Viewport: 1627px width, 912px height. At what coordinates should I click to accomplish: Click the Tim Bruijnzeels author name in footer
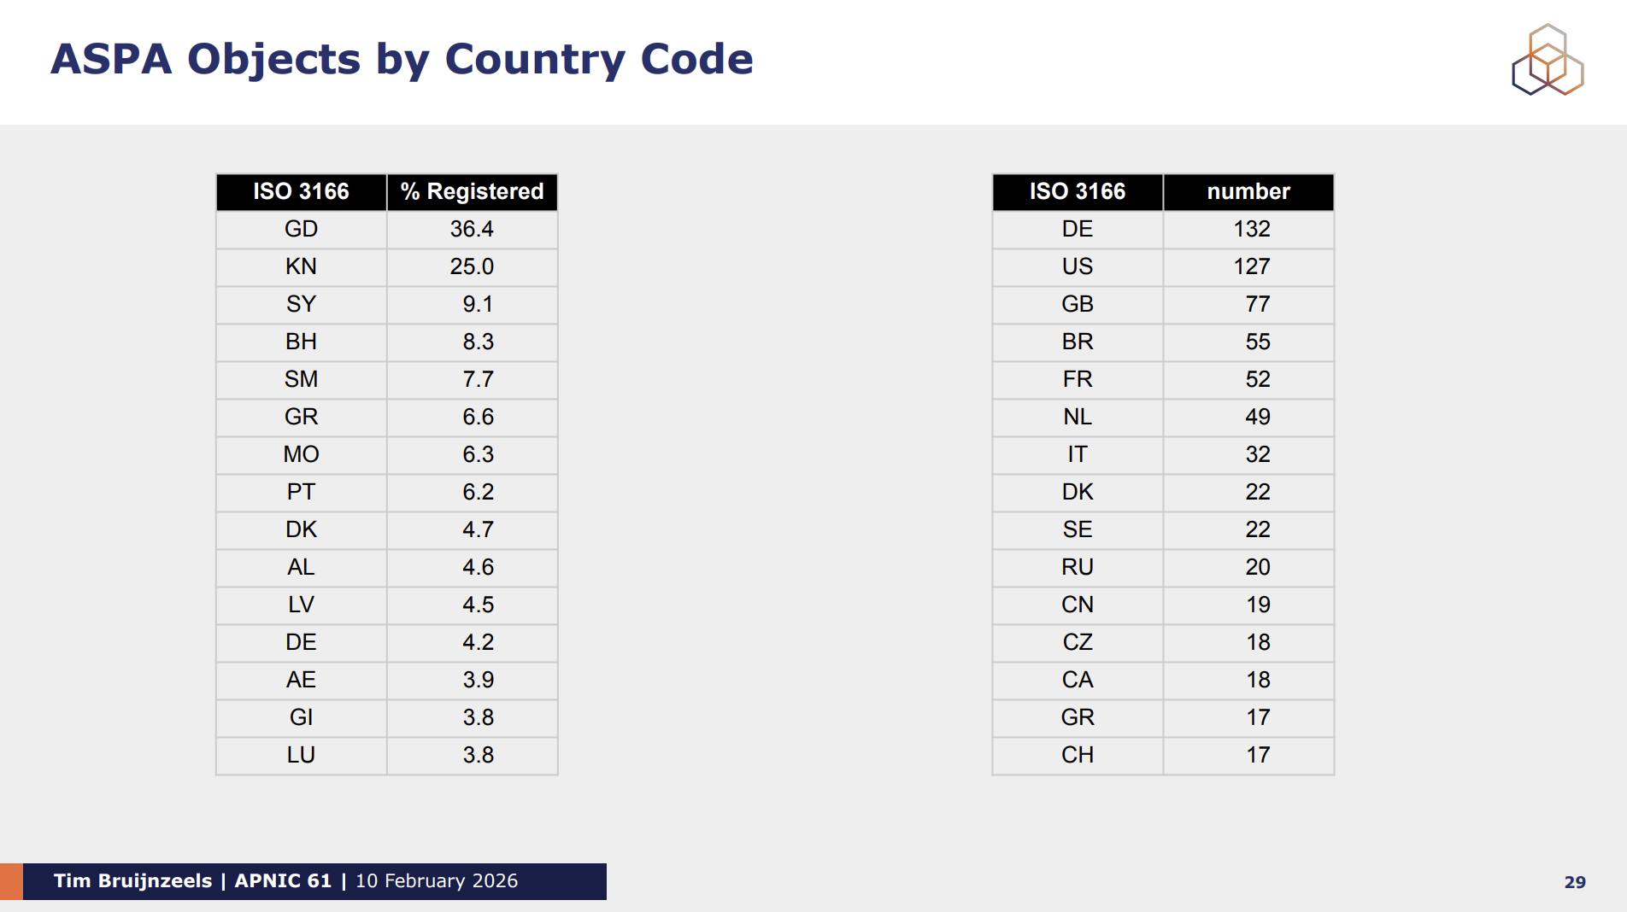coord(132,881)
